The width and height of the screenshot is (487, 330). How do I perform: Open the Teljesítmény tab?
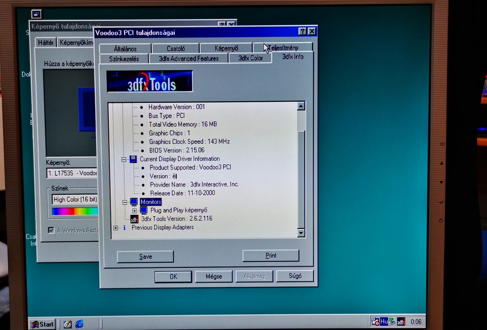(283, 48)
